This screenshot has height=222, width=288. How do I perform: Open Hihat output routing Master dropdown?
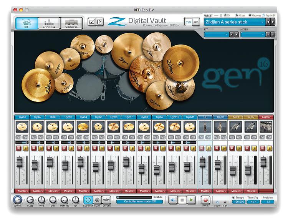[x=53, y=191]
